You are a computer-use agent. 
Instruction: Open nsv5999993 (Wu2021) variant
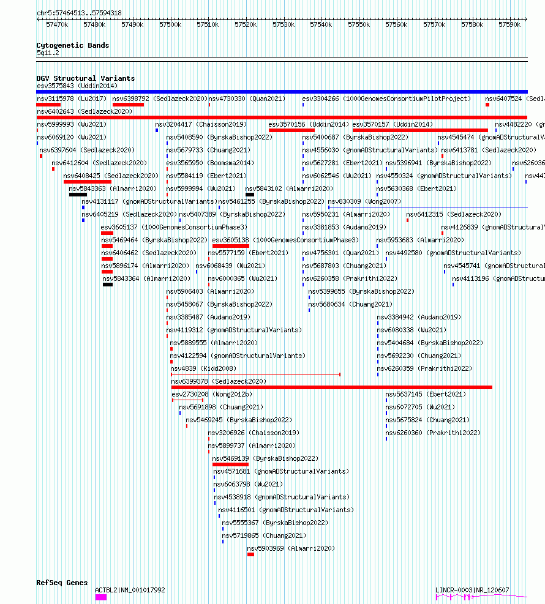tap(72, 124)
